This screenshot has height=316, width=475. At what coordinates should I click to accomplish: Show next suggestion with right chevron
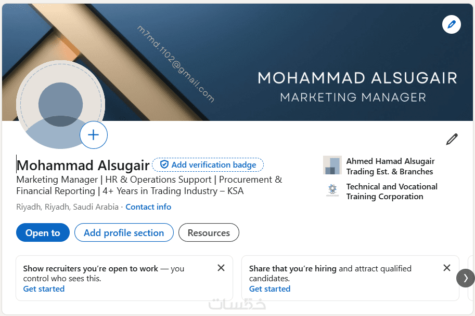click(466, 278)
